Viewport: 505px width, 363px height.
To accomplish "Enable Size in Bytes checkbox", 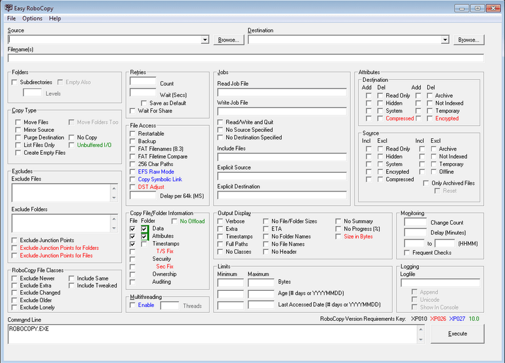I will (338, 237).
